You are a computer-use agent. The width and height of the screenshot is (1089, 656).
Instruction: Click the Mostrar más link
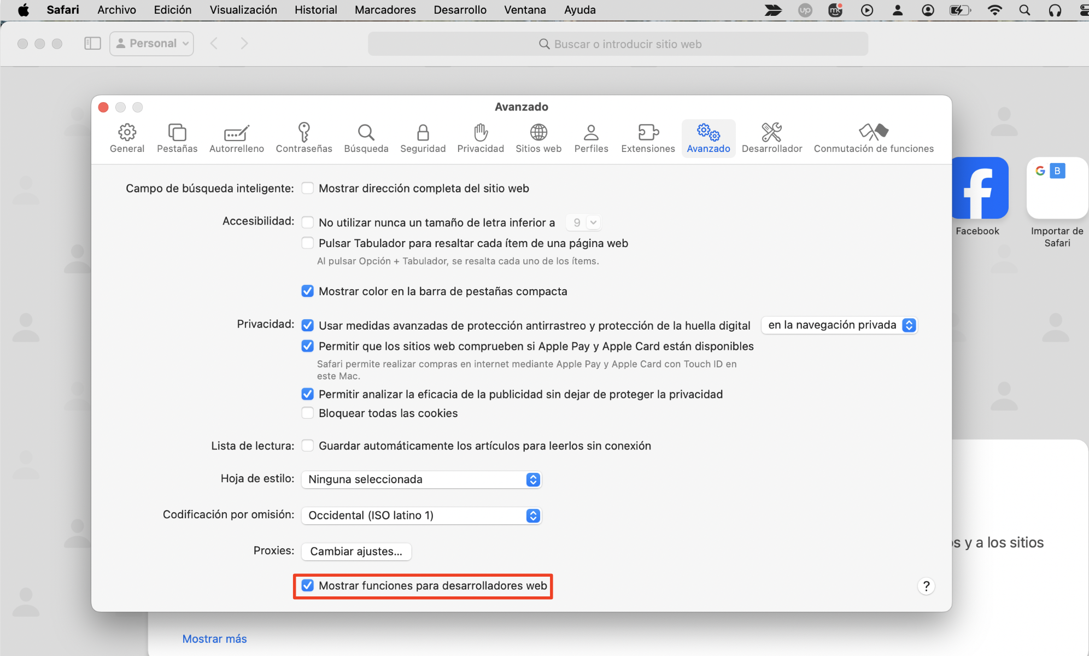point(214,639)
